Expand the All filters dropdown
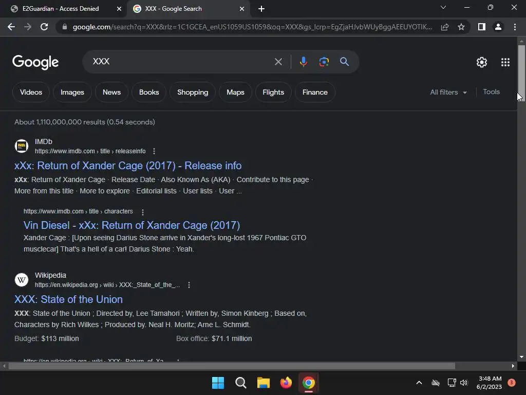526x395 pixels. 448,92
